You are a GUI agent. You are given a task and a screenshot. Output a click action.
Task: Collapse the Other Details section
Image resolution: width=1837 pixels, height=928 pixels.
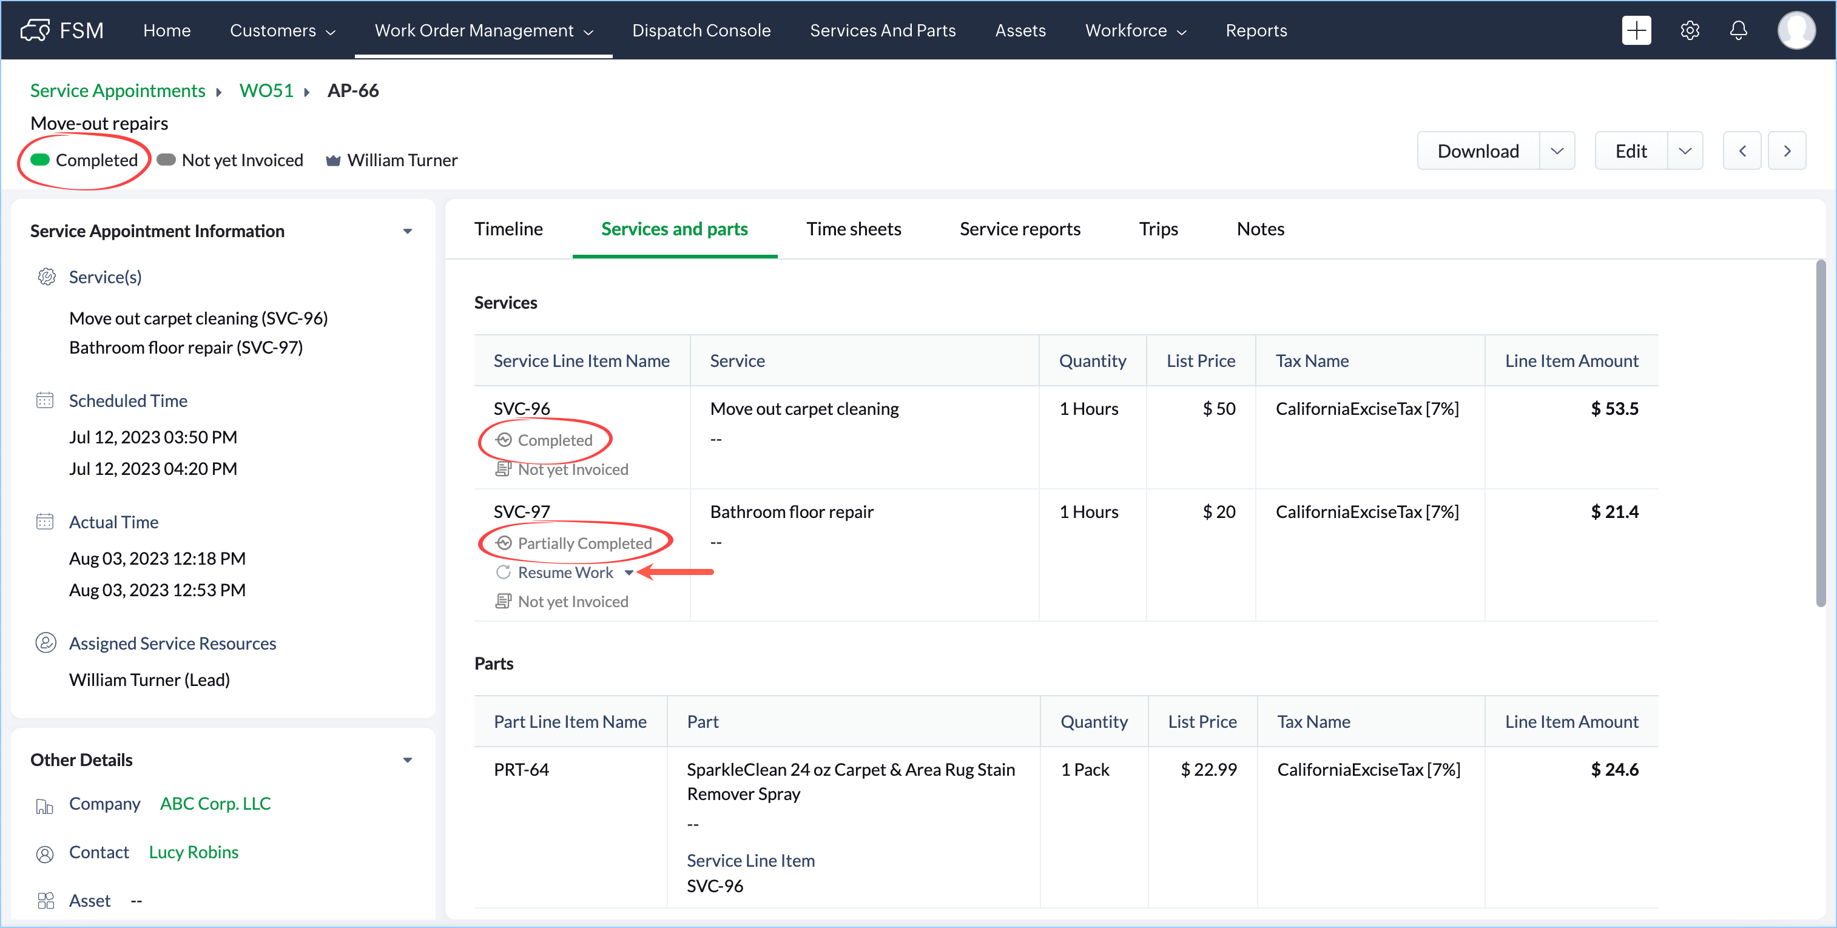(408, 760)
